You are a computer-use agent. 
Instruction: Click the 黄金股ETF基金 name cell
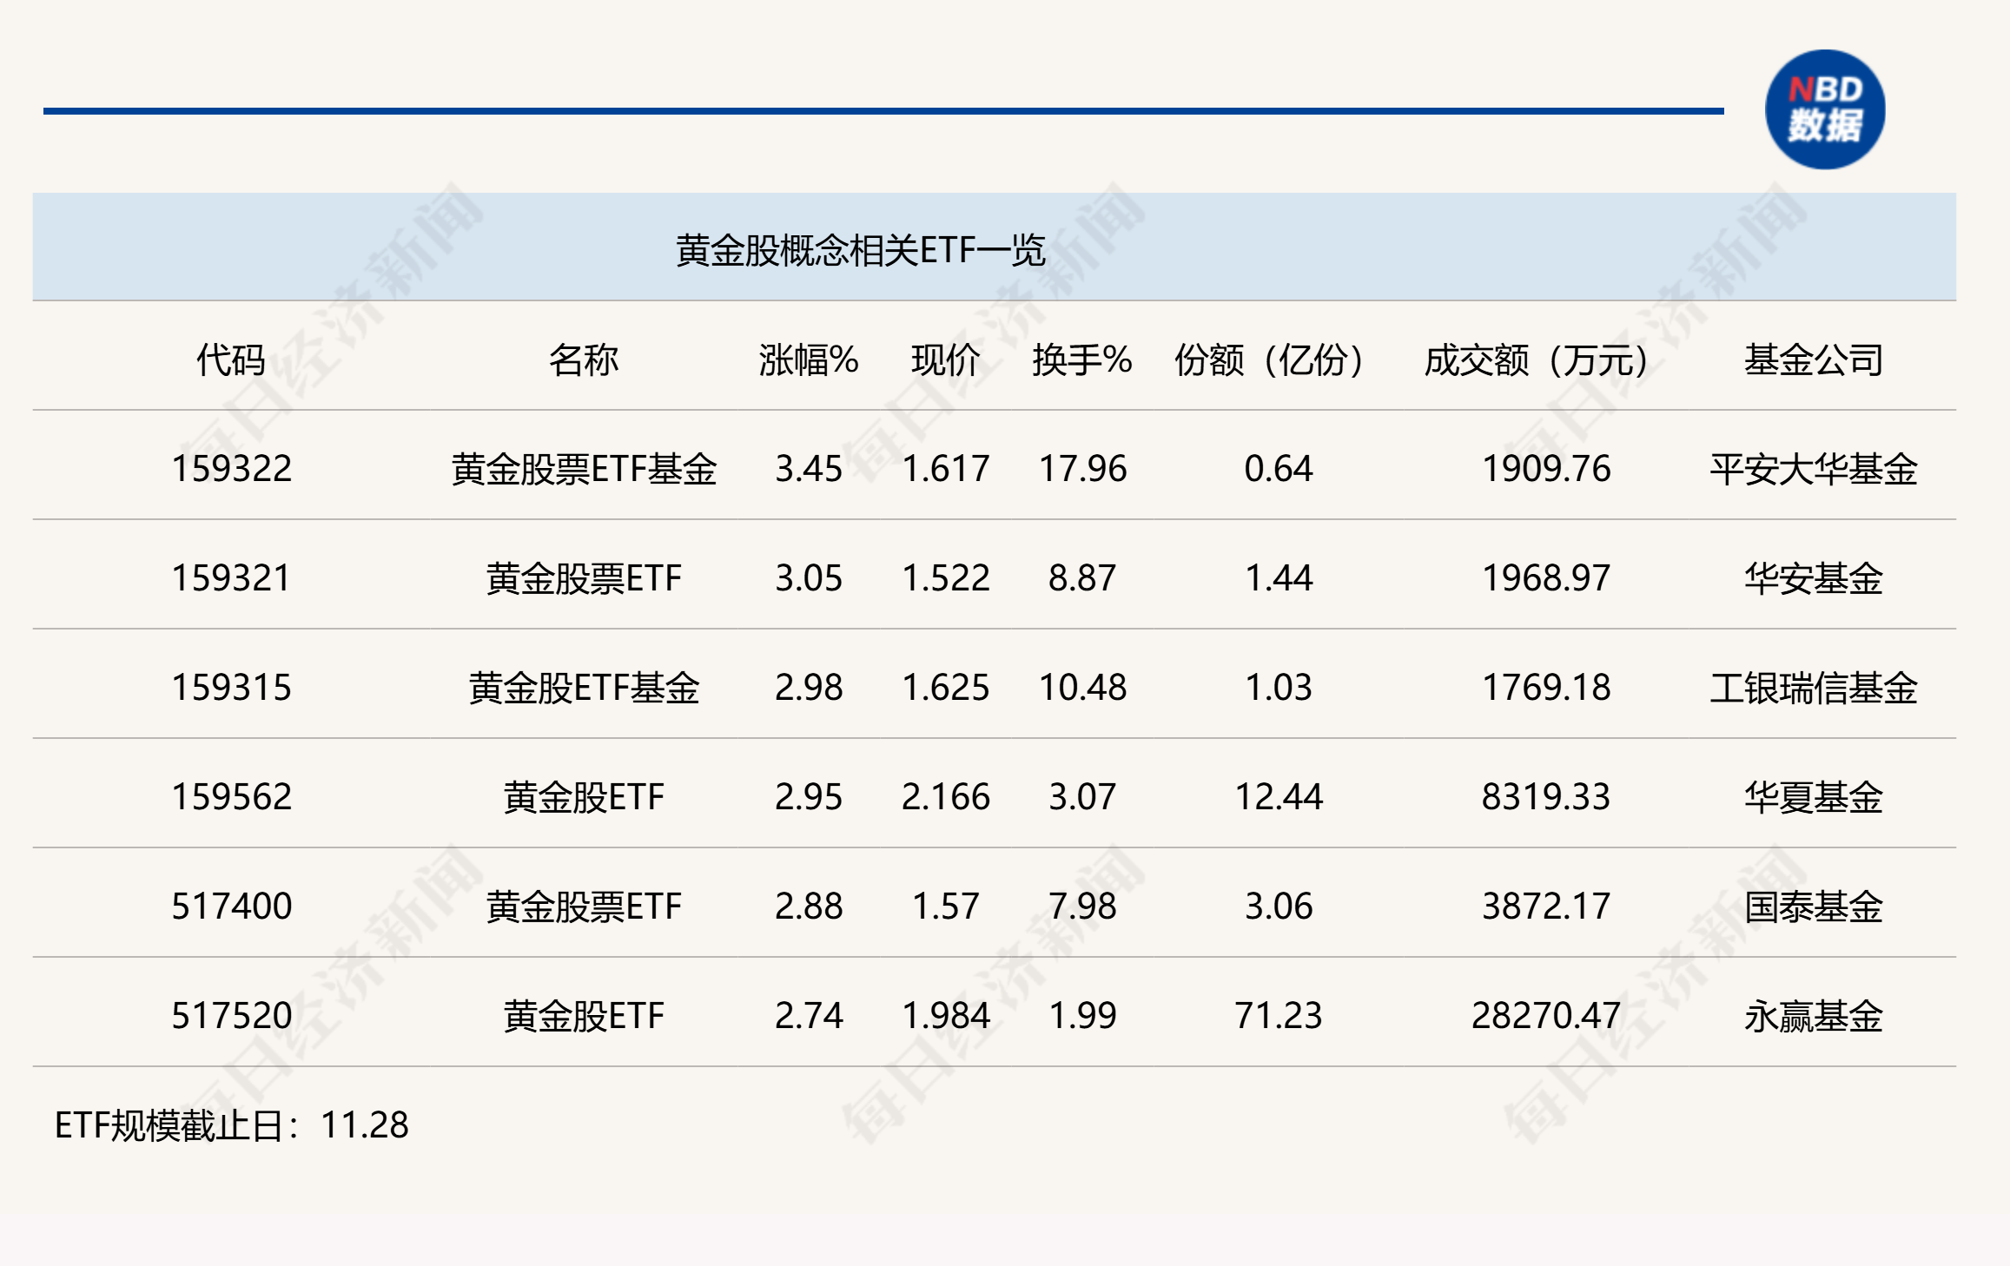(x=584, y=688)
